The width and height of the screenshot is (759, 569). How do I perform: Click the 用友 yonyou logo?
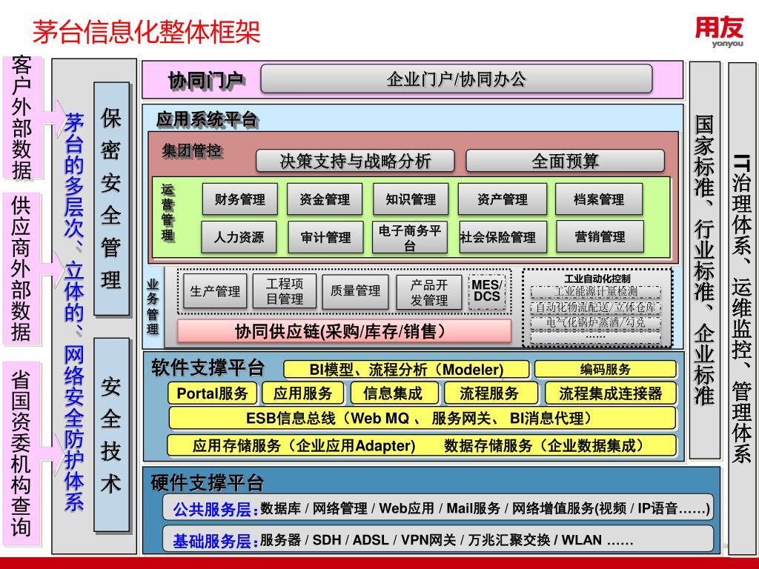[719, 33]
